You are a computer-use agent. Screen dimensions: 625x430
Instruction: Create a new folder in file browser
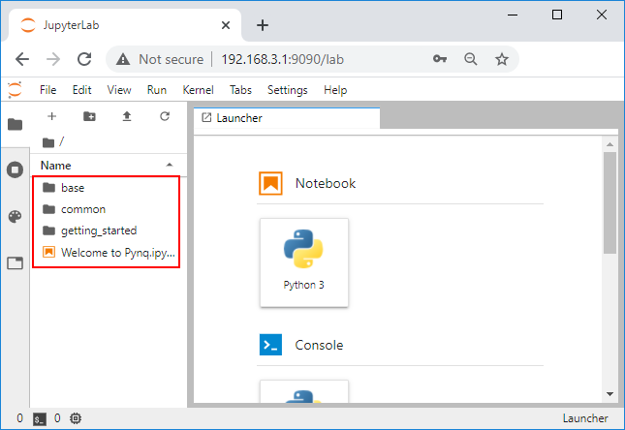pyautogui.click(x=89, y=116)
